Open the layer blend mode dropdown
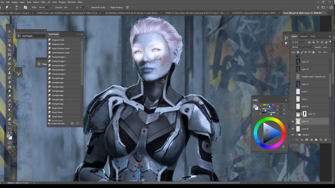This screenshot has width=335, height=188. (302, 47)
